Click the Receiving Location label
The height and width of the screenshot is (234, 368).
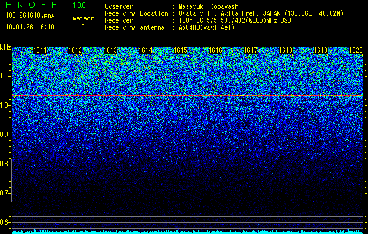pos(136,13)
